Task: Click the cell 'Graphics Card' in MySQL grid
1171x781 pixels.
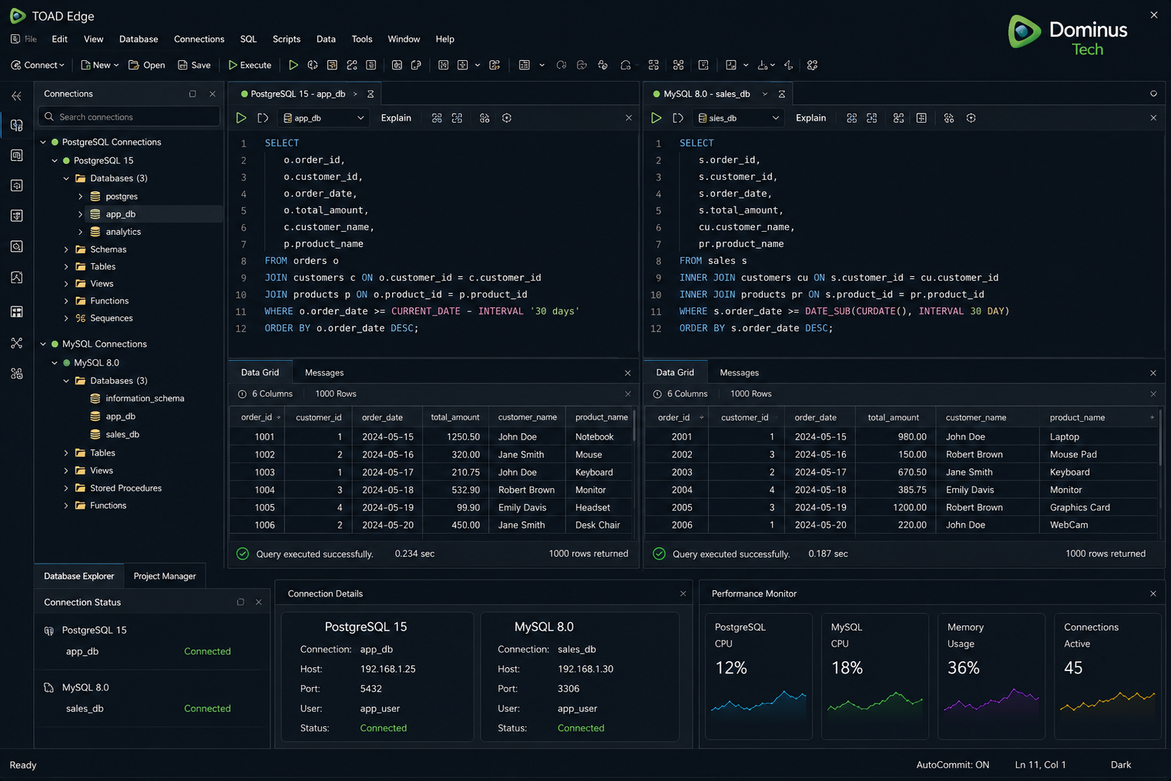Action: coord(1079,507)
